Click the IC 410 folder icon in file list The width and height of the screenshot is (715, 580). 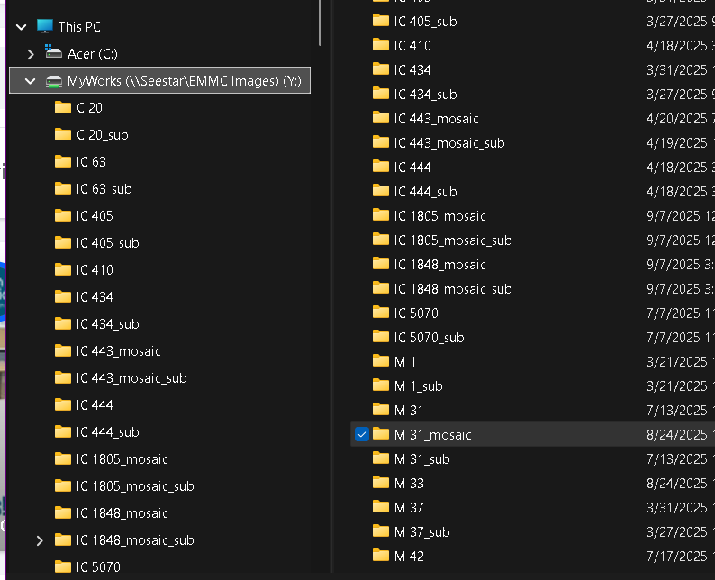(381, 45)
